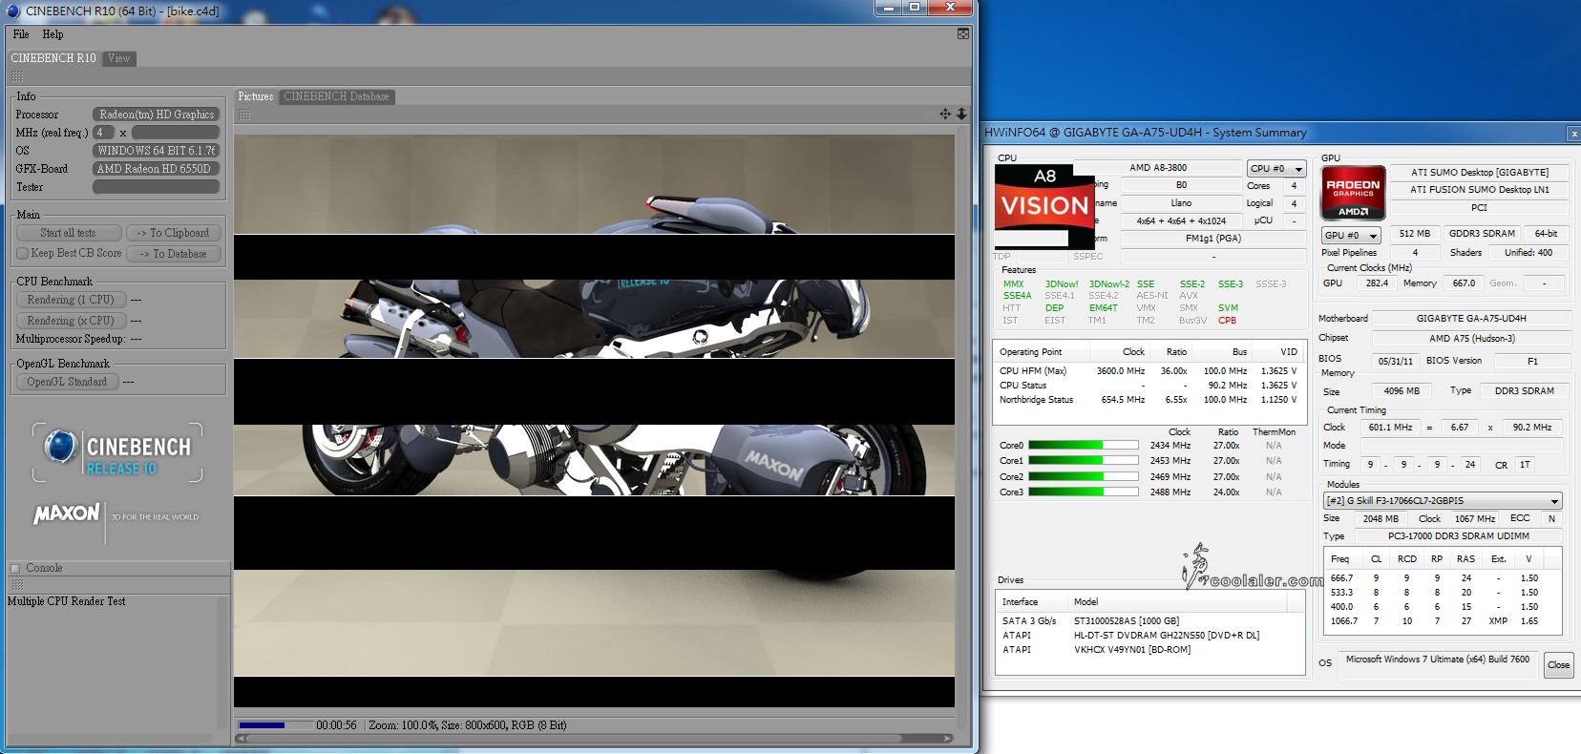
Task: Minimize the CINEBENCH R10 window
Action: [890, 8]
